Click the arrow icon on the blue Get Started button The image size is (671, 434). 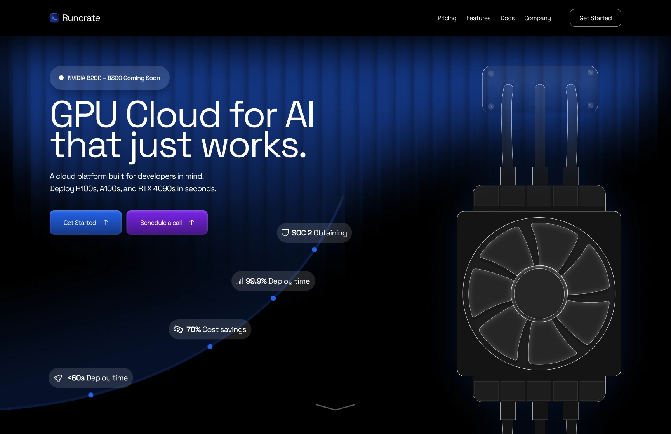104,223
